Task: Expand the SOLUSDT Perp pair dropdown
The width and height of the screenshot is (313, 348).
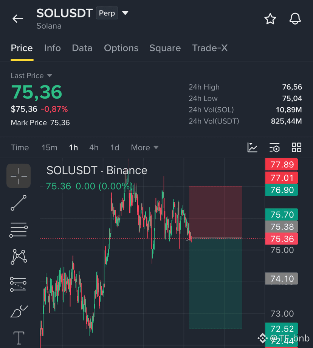Action: (x=125, y=13)
